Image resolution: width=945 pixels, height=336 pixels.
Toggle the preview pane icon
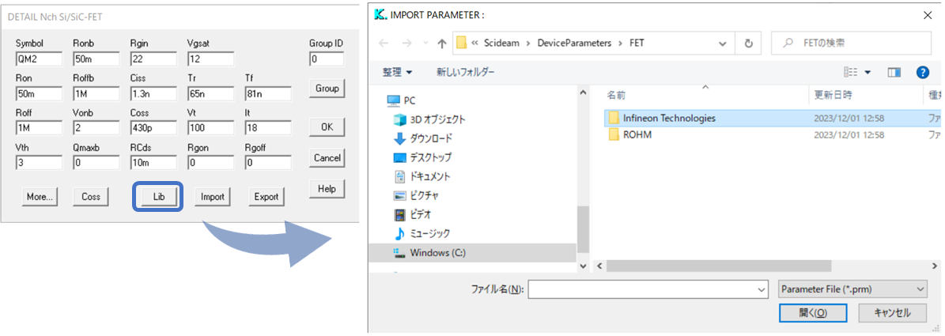click(x=894, y=72)
